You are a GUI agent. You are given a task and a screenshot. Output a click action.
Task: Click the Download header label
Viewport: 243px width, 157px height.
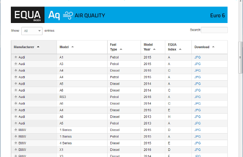(x=202, y=47)
